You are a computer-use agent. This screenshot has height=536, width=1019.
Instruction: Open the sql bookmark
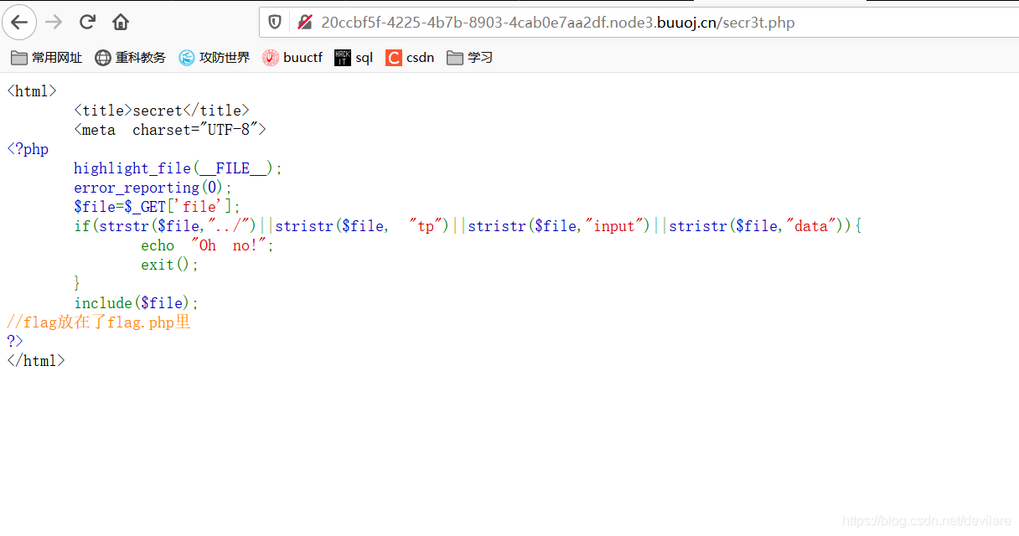[x=354, y=58]
